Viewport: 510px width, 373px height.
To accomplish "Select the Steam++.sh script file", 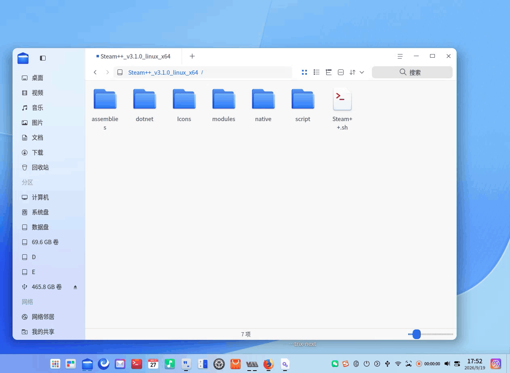I will pos(342,109).
